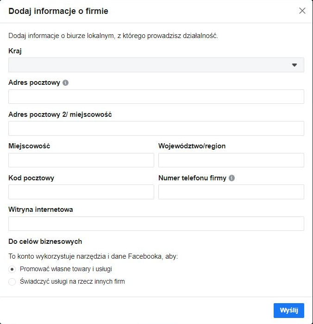The height and width of the screenshot is (324, 313).
Task: Click the "Świadczyć usługi na rzecz innych firm" label
Action: [72, 281]
